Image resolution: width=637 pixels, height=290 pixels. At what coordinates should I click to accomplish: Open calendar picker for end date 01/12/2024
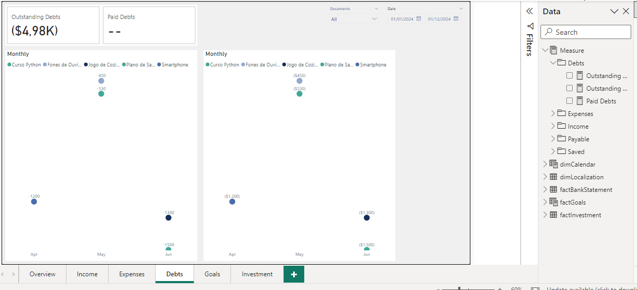pyautogui.click(x=456, y=18)
